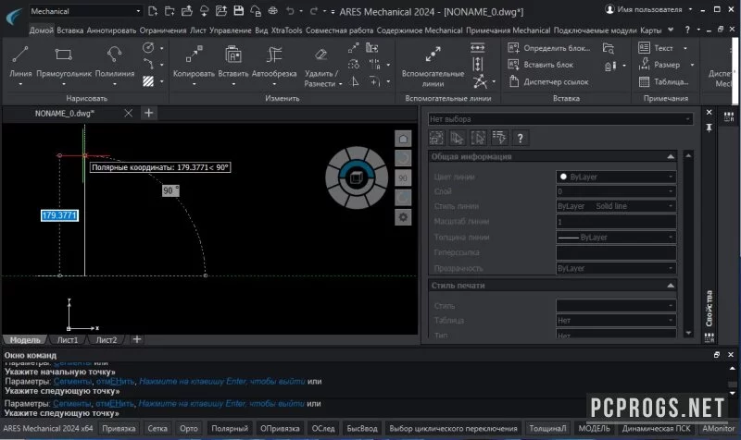Open Диспетчер ссылок reference manager
This screenshot has height=440, width=741.
pos(548,81)
